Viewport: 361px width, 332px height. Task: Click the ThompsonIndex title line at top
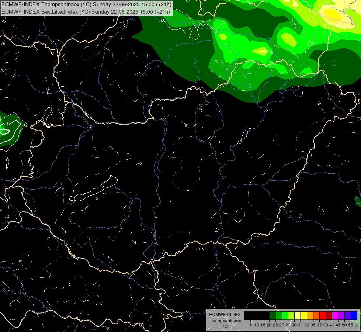87,4
